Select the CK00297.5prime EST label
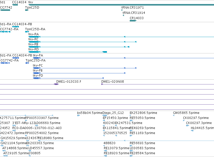The width and height of the screenshot is (214, 157). pyautogui.click(x=196, y=118)
